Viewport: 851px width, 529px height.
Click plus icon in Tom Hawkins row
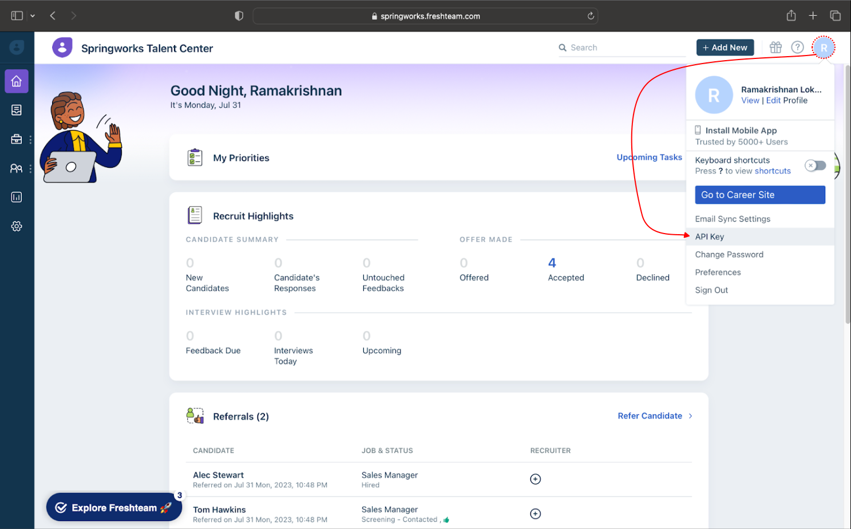coord(535,514)
